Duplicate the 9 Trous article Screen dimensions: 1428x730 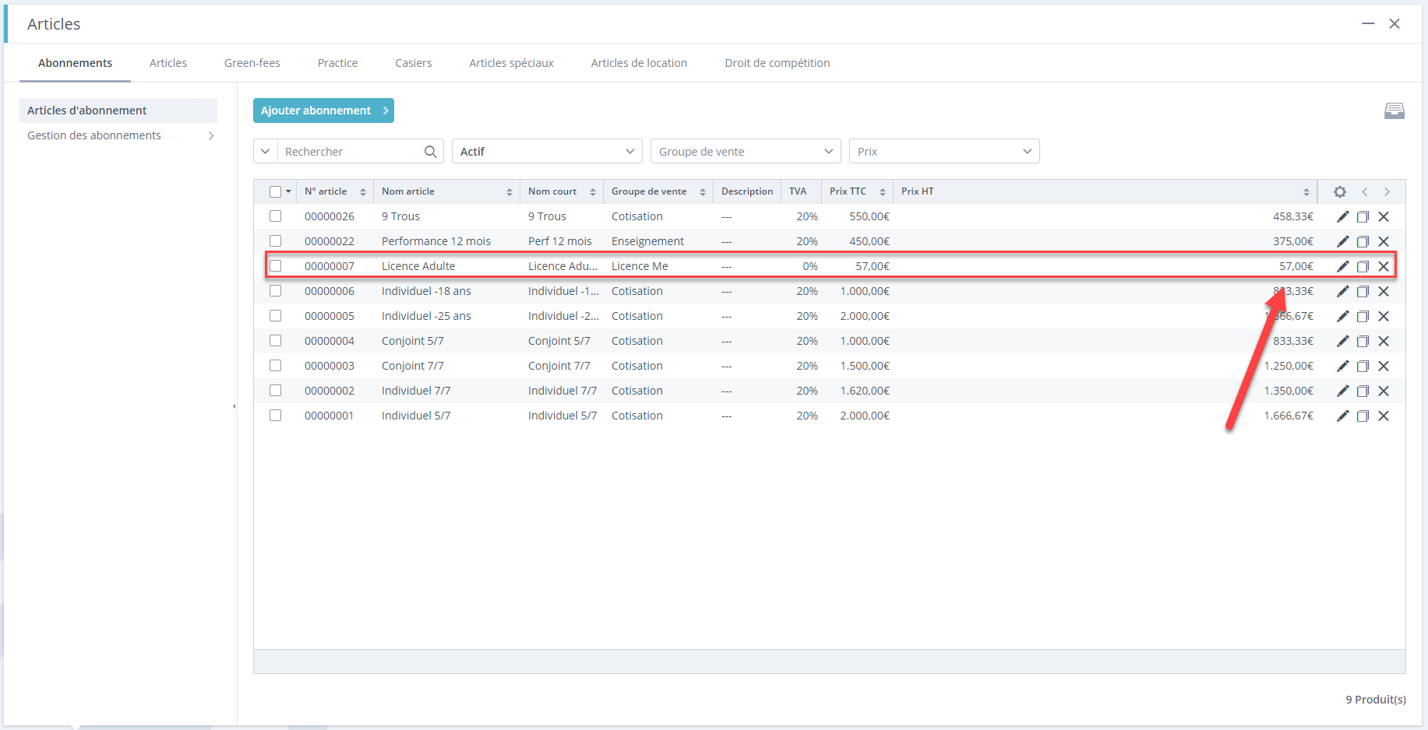tap(1363, 216)
